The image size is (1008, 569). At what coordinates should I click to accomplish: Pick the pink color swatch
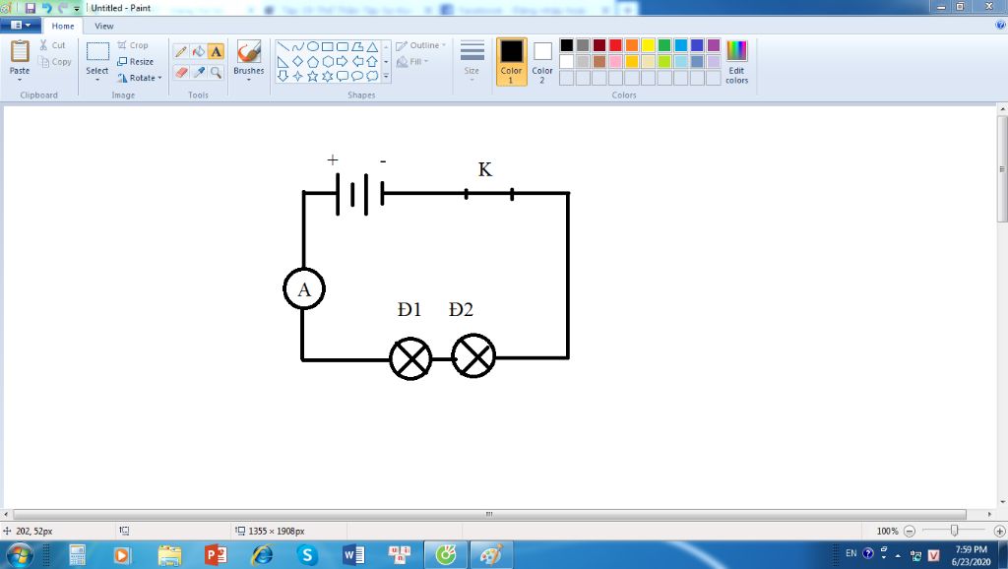coord(616,62)
